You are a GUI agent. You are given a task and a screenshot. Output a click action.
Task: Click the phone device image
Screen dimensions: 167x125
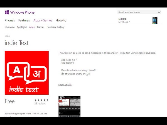pos(155,20)
